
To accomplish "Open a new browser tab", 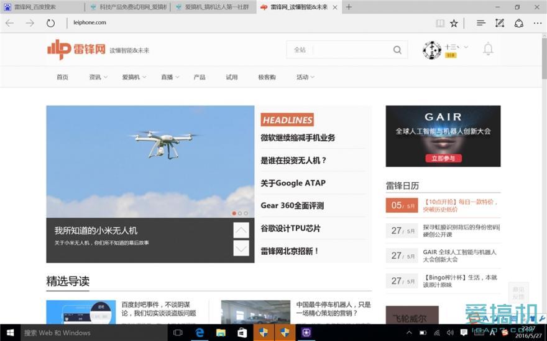I will [349, 7].
